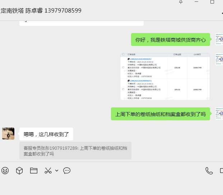The image size is (223, 195).
Task: Minimize the chat window
Action: coord(196,2)
